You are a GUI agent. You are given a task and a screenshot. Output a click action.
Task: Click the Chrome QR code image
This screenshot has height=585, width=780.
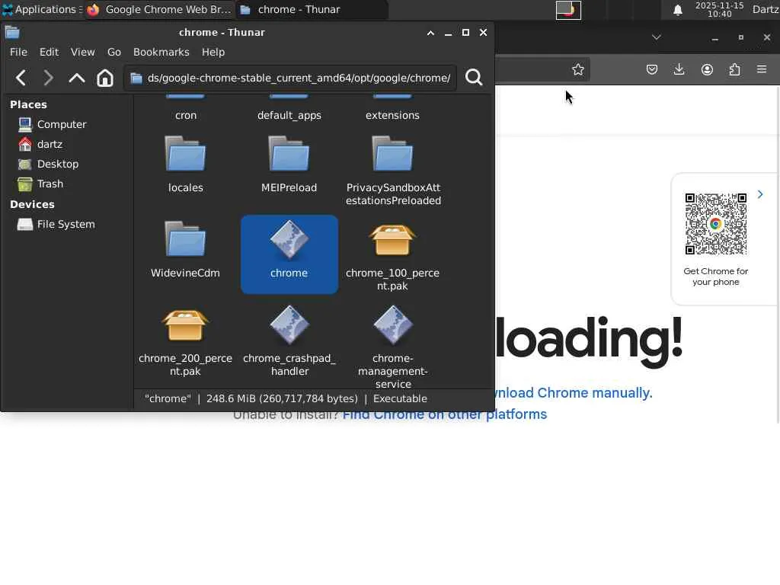tap(716, 224)
